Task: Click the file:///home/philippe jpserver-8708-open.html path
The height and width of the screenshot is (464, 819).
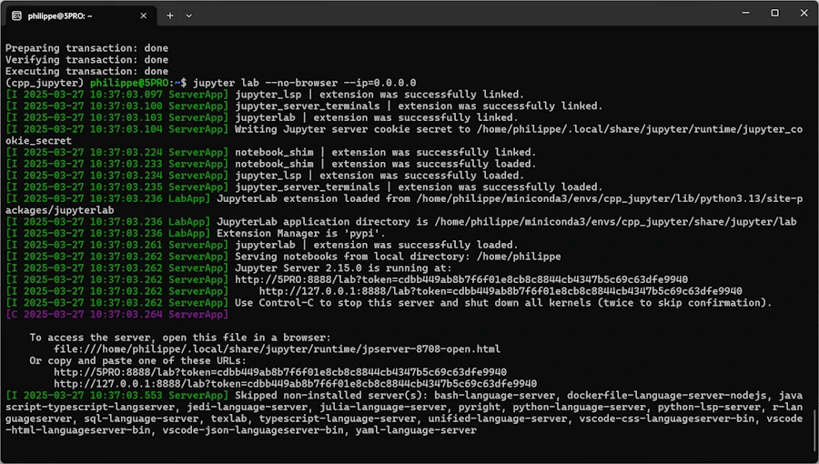Action: [x=277, y=349]
